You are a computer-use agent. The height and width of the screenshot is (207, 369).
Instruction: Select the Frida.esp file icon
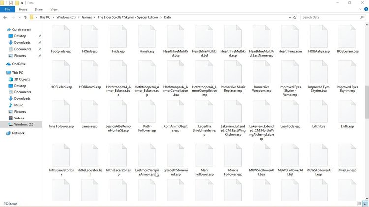[119, 36]
